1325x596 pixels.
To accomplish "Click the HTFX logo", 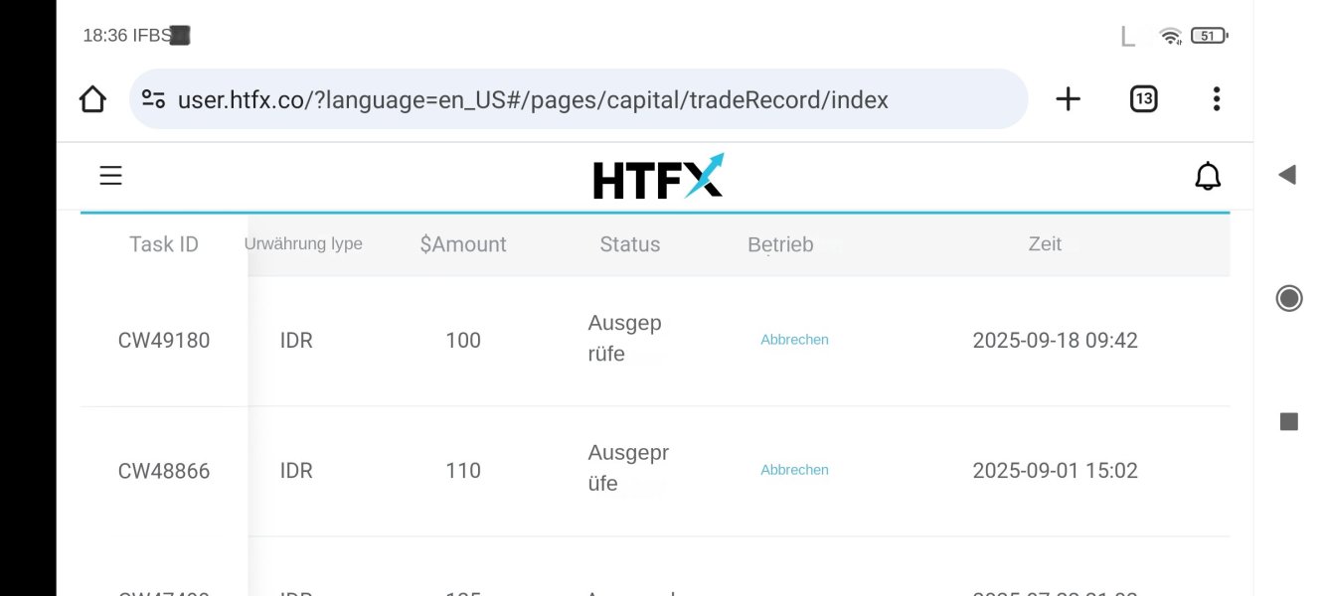I will pos(658,178).
